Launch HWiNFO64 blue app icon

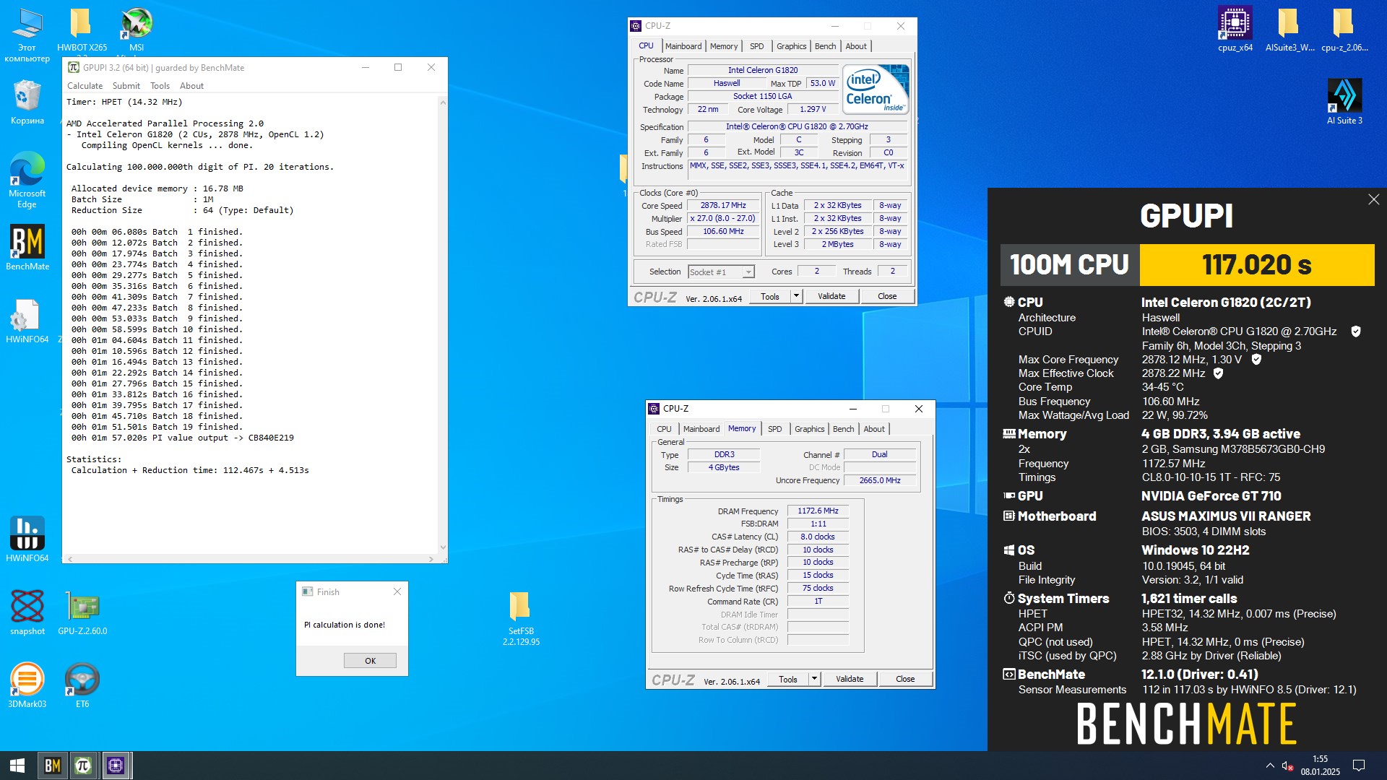click(27, 539)
